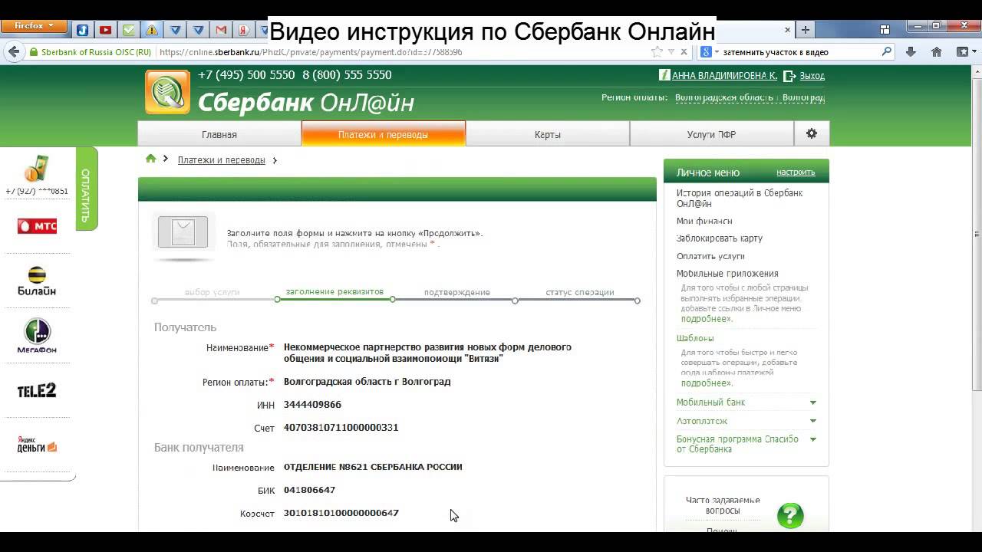The width and height of the screenshot is (982, 552).
Task: Select the yellow warning triangle pinned tab
Action: click(x=152, y=31)
